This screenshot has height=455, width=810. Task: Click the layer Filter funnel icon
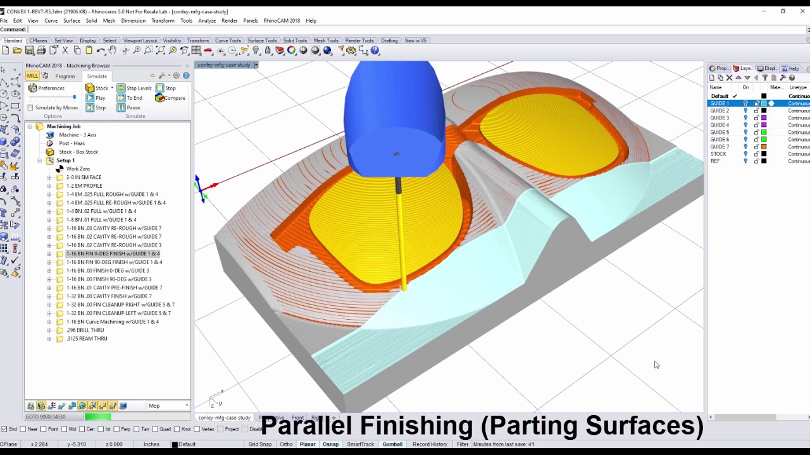[764, 78]
